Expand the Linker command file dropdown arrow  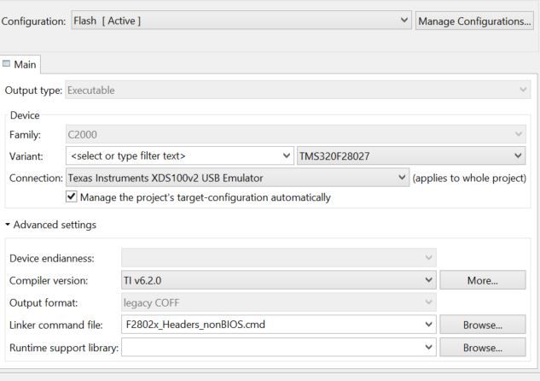(428, 325)
